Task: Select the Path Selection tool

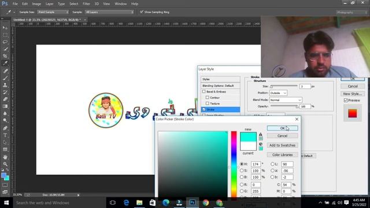Action: 5,142
